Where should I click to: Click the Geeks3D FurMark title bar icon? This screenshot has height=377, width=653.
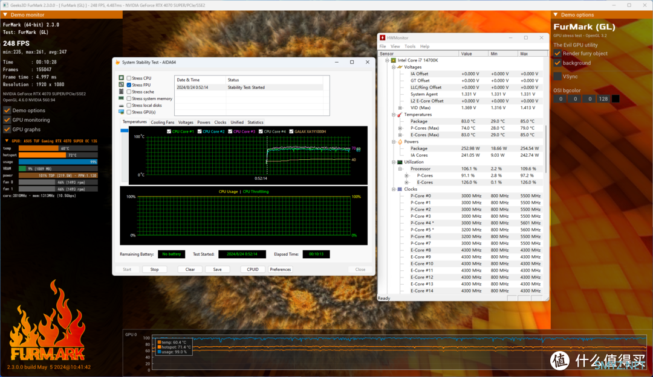tap(5, 5)
